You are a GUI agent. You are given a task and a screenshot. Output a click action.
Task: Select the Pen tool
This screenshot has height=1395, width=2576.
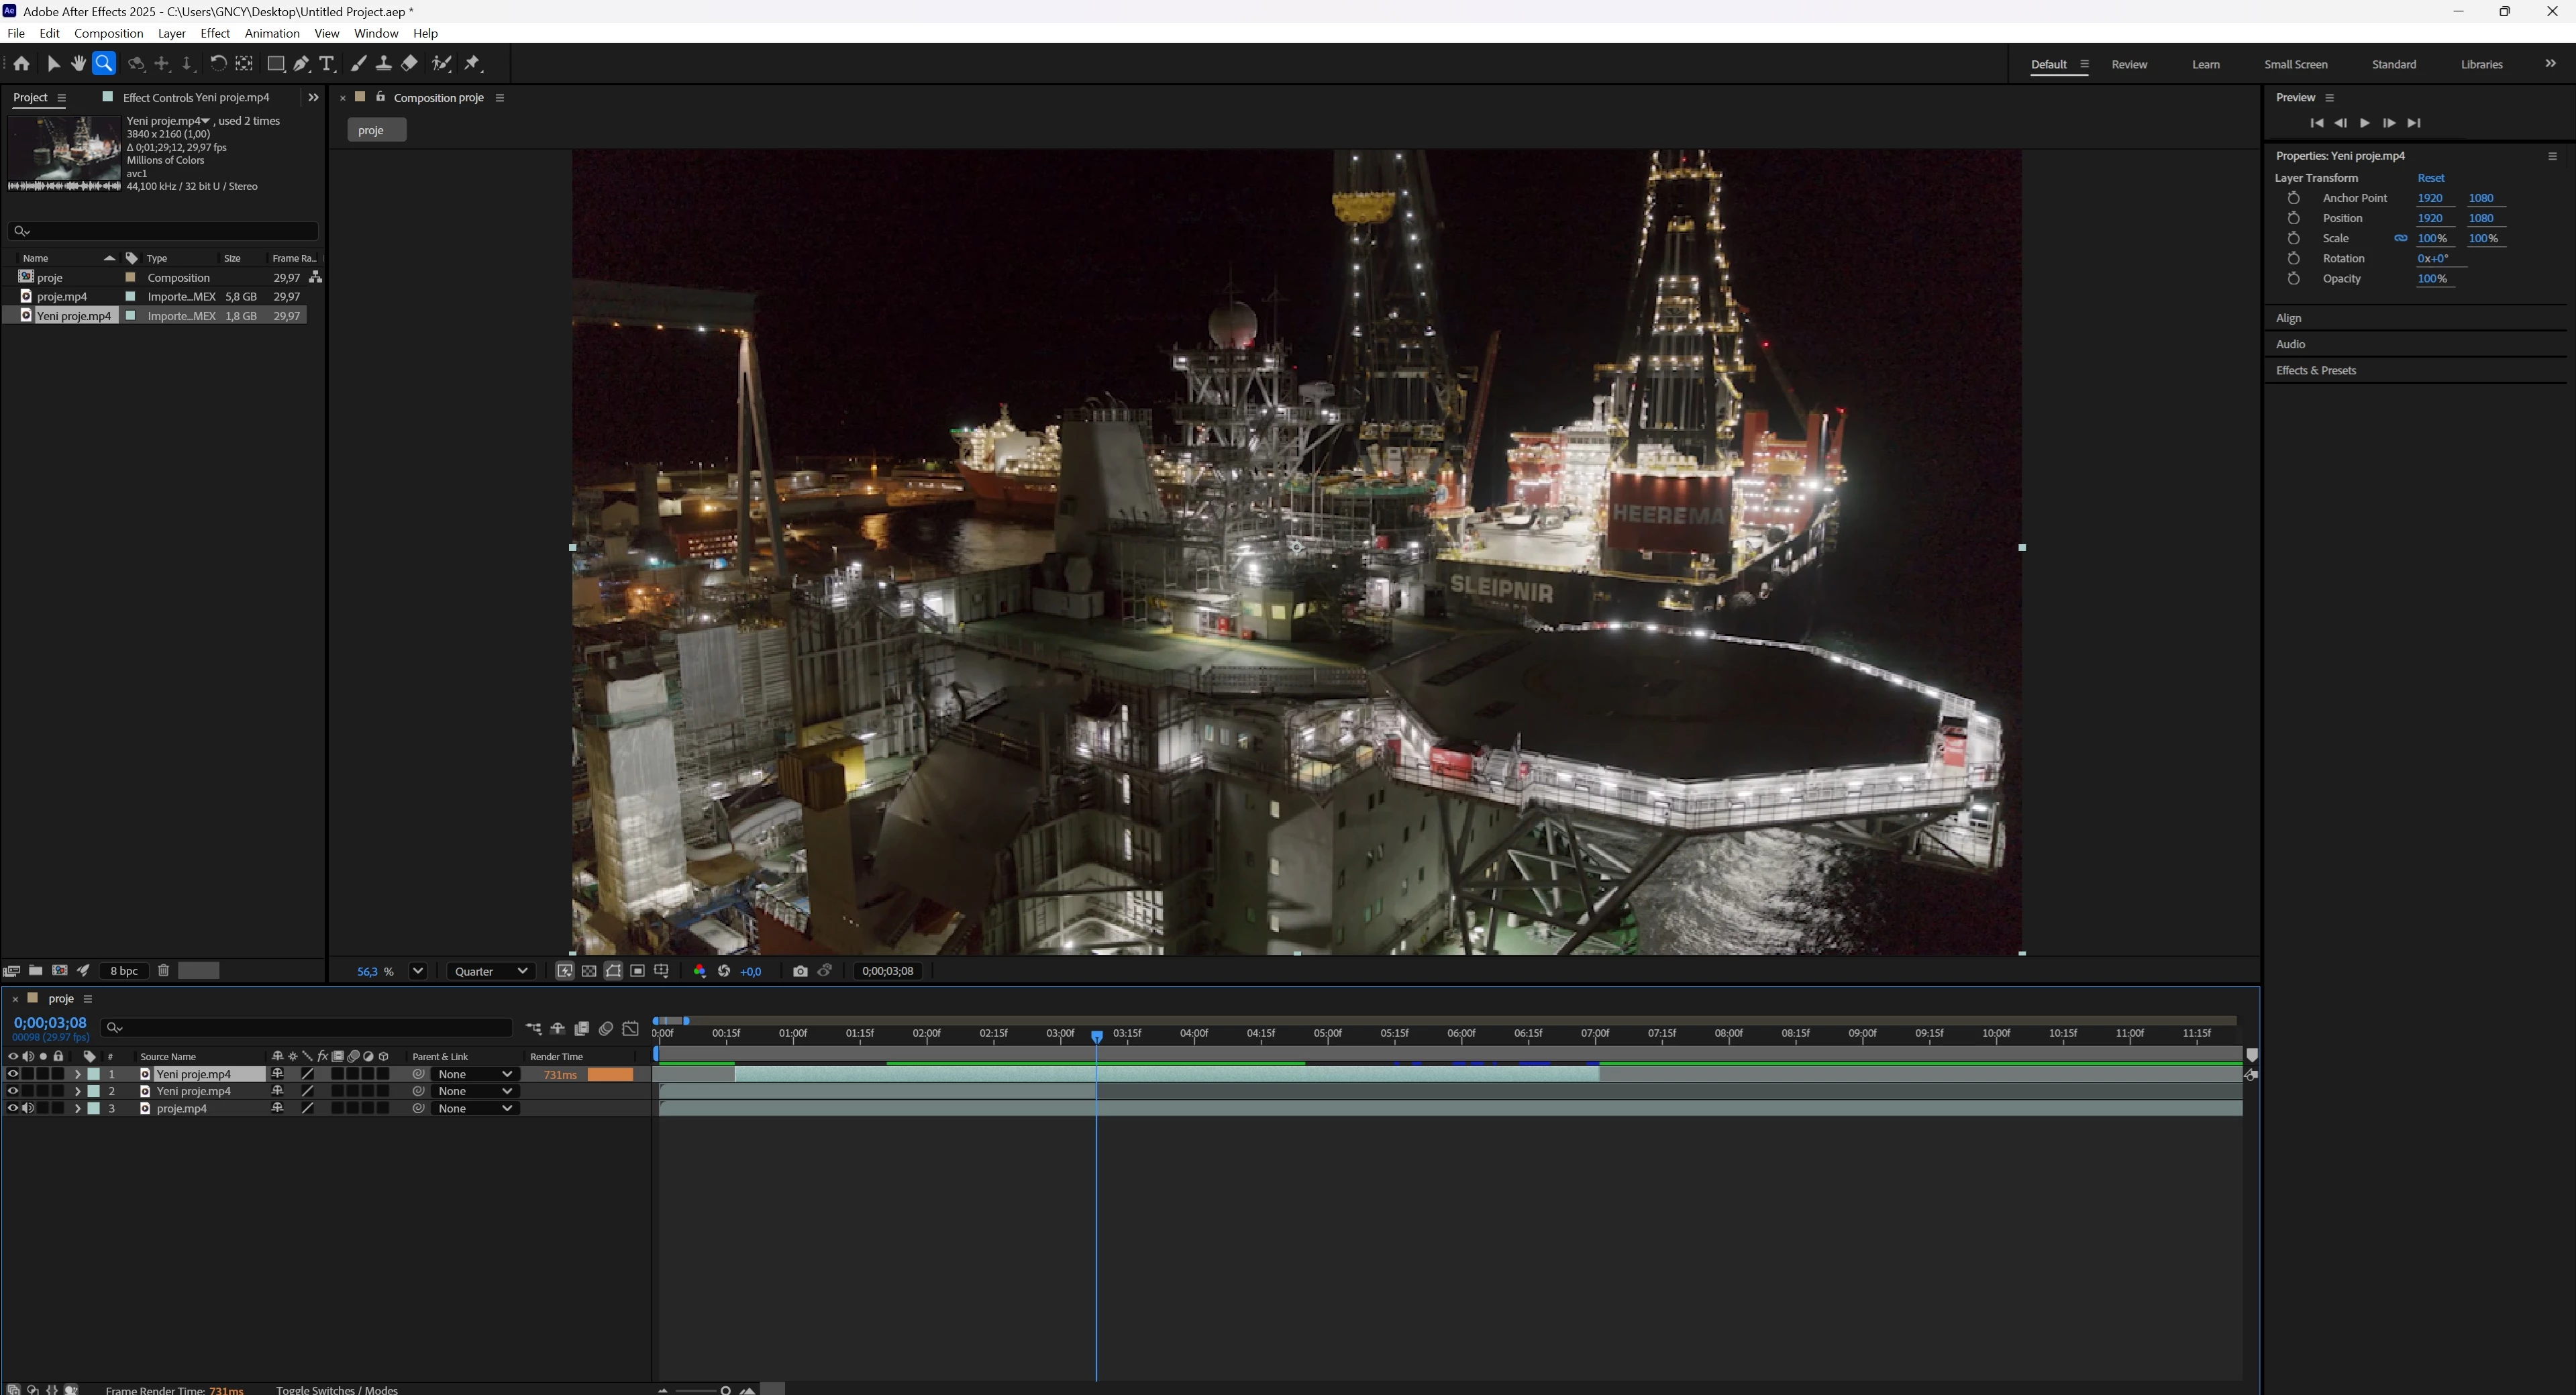coord(301,64)
